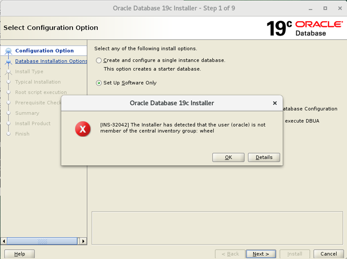Select the Set Up Software Only radio button

[x=99, y=83]
